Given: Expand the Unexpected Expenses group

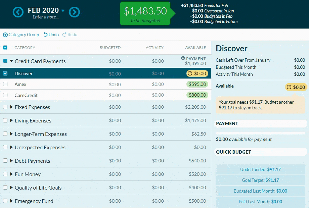Looking at the screenshot, I should pos(11,147).
